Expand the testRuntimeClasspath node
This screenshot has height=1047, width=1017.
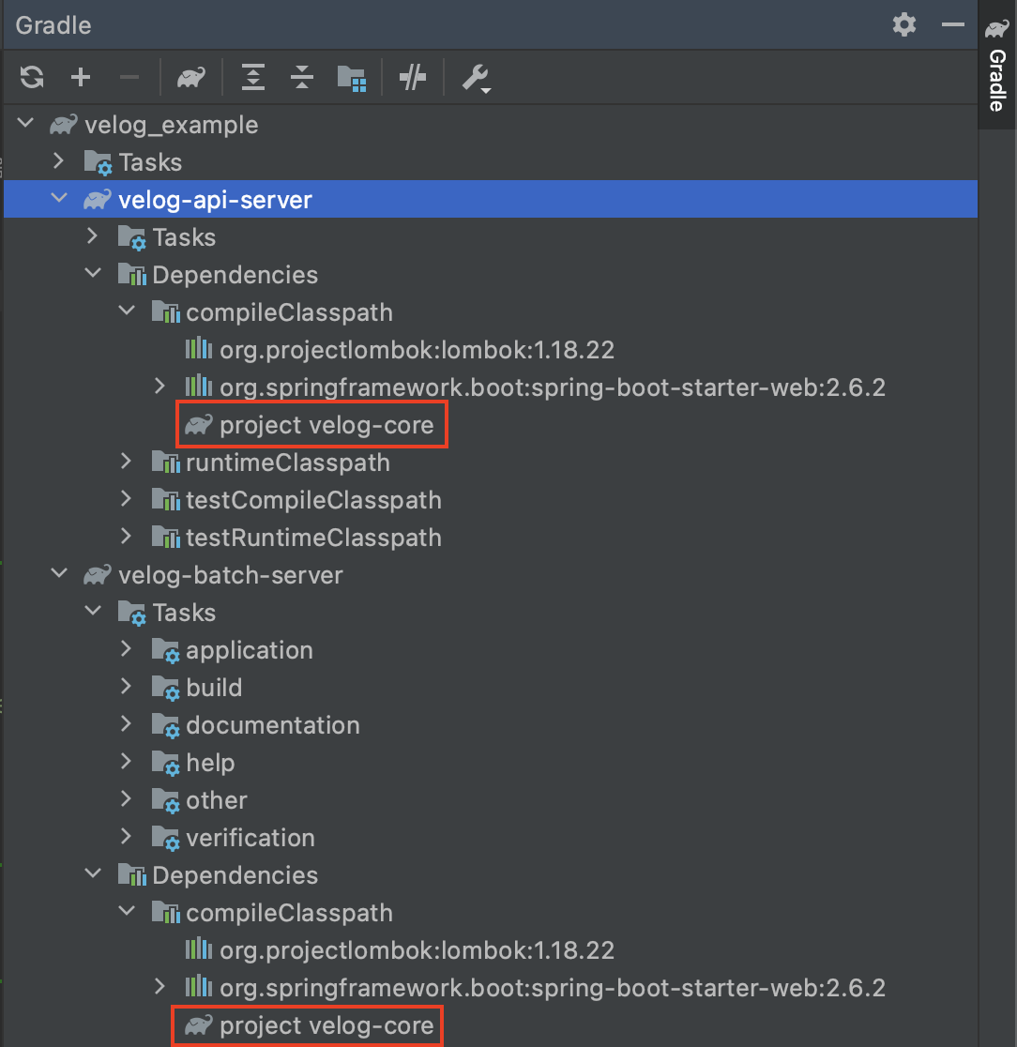click(127, 536)
